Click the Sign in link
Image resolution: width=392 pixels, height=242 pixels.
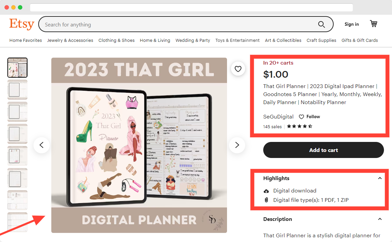click(351, 24)
